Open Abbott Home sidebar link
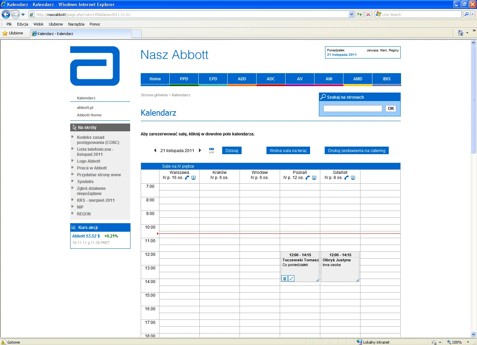477x345 pixels. pyautogui.click(x=89, y=115)
